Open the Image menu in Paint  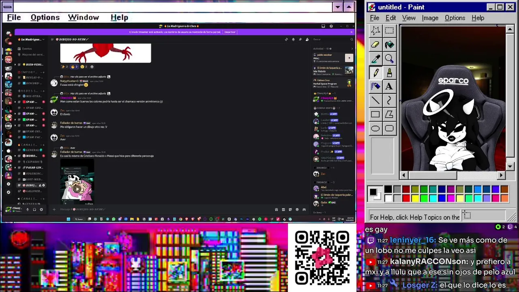click(430, 18)
